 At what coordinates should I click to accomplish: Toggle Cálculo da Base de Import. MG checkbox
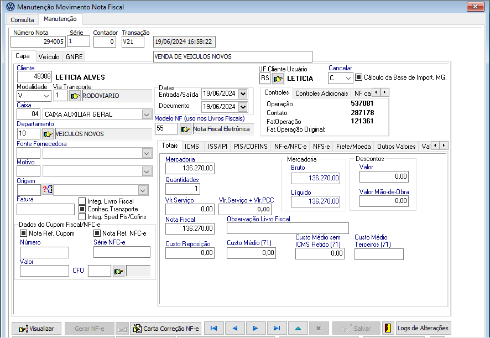click(358, 77)
